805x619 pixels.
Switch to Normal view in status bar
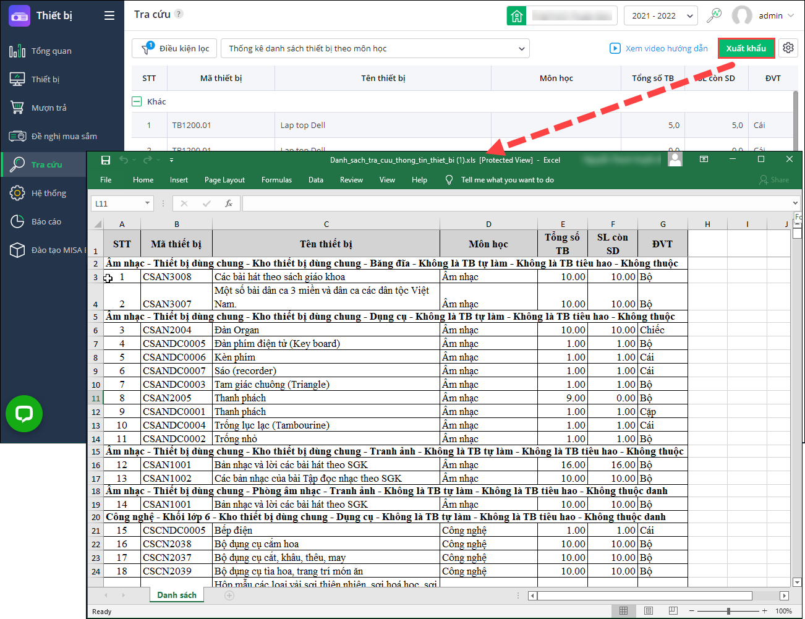623,611
